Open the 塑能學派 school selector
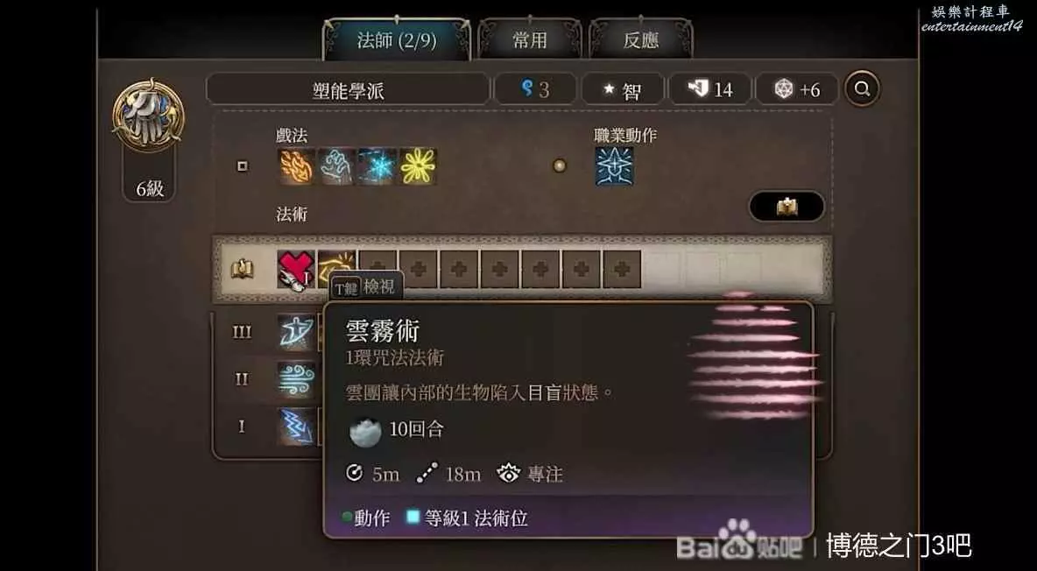The width and height of the screenshot is (1037, 571). click(x=348, y=90)
